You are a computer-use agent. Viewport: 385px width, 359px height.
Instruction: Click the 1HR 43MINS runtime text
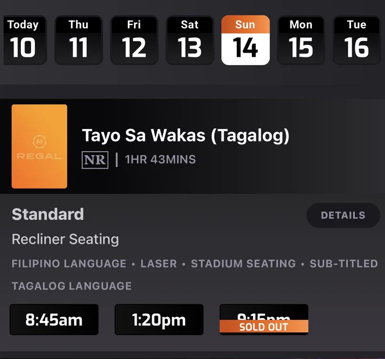[x=160, y=159]
